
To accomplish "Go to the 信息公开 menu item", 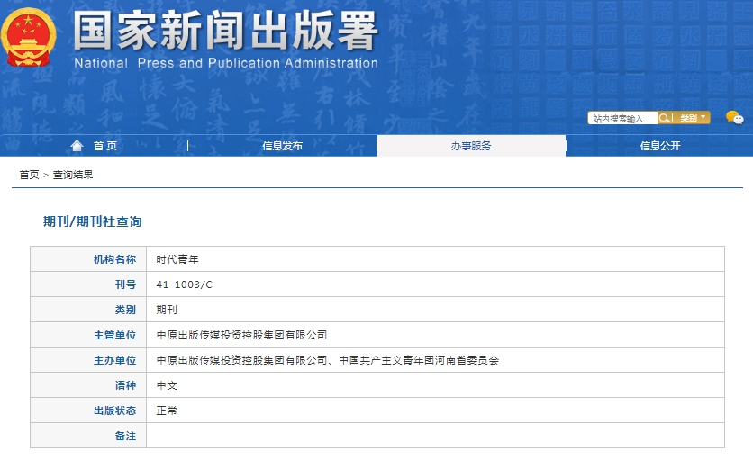I will tap(659, 146).
